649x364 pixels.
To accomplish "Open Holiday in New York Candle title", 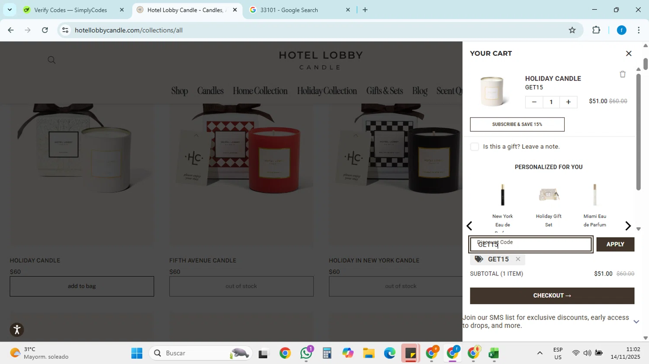I will point(374,260).
